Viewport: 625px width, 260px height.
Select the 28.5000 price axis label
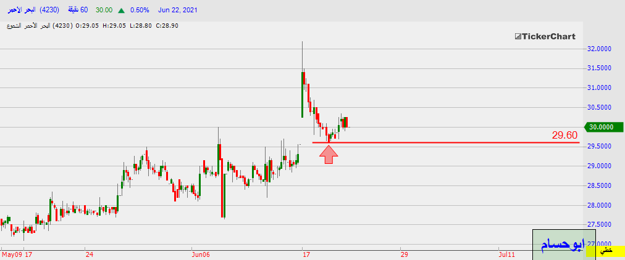pyautogui.click(x=600, y=185)
